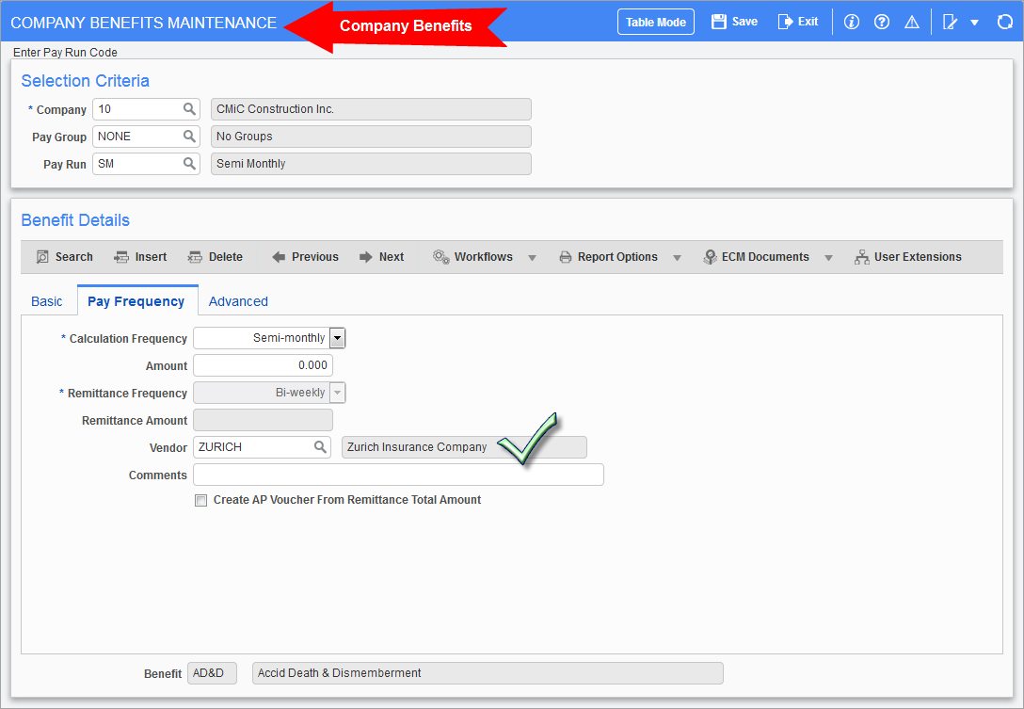Switch to the Advanced tab
Screen dimensions: 1024x709
238,301
